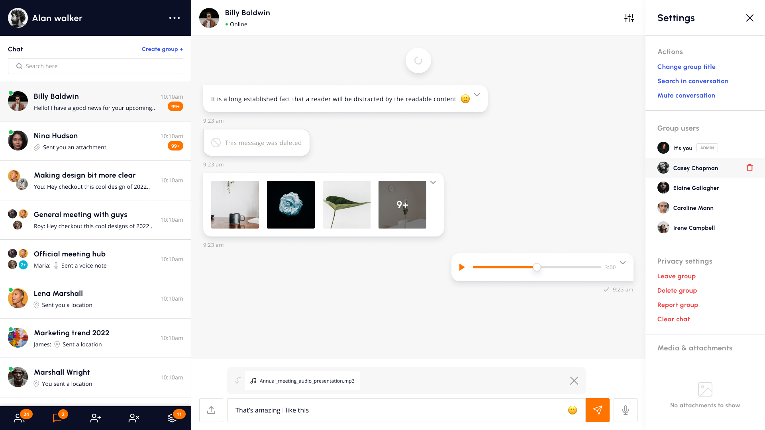This screenshot has width=765, height=430.
Task: Expand options on the long text message
Action: [477, 95]
